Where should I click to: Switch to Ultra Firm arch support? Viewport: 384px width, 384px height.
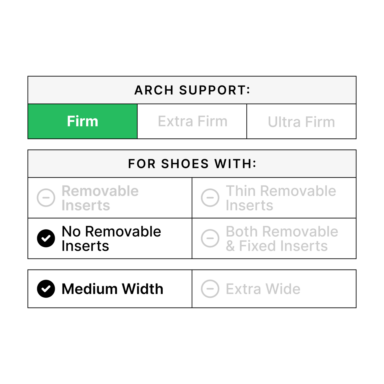pos(301,122)
